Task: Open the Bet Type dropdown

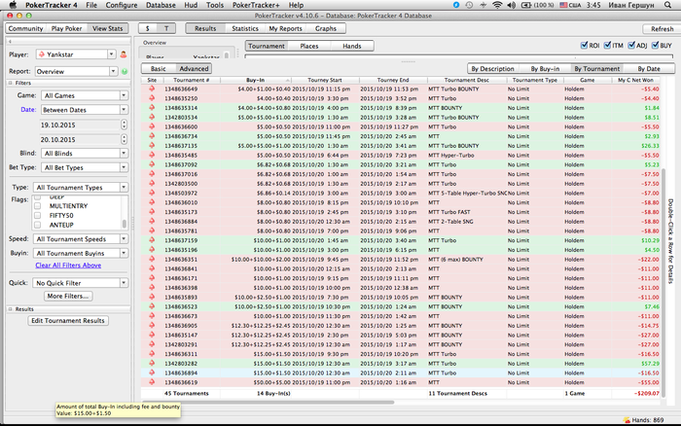Action: click(x=85, y=167)
